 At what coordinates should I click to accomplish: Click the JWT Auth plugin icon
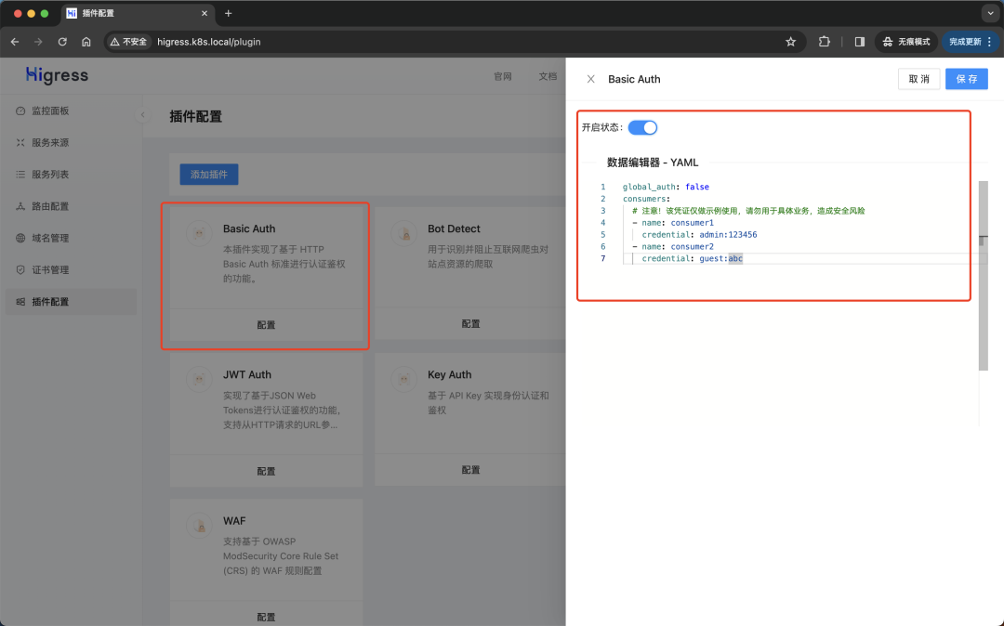[x=199, y=379]
